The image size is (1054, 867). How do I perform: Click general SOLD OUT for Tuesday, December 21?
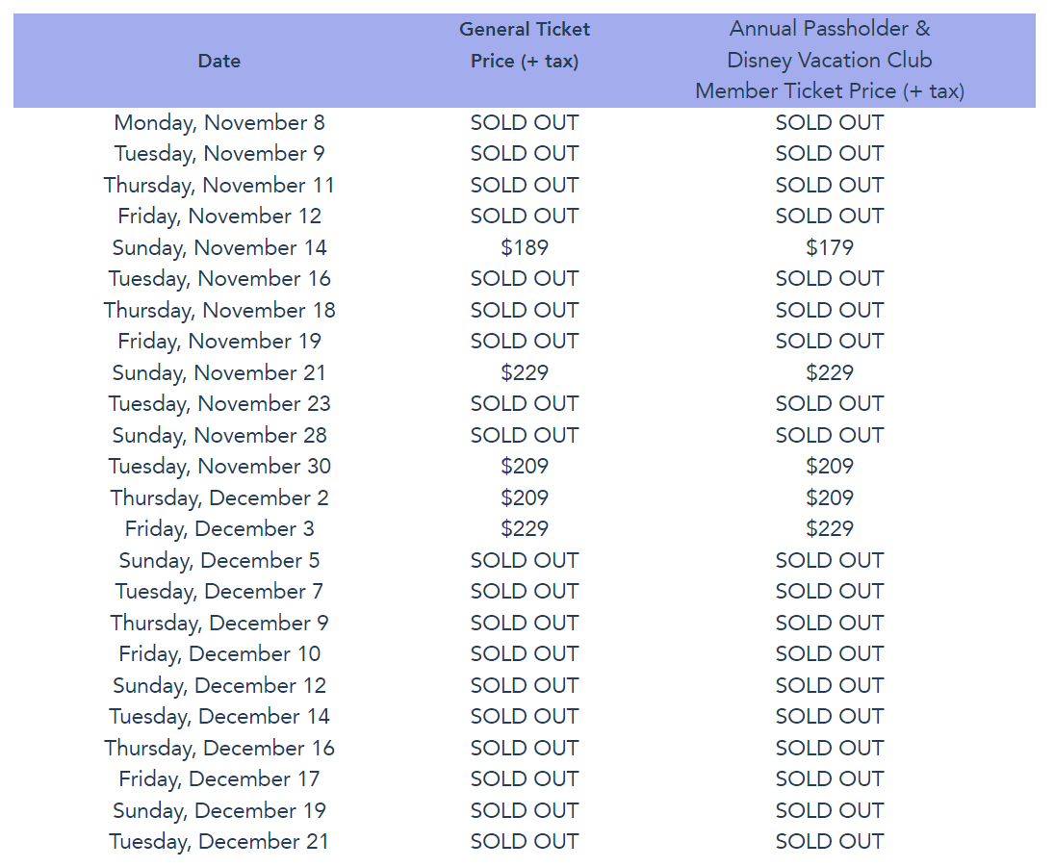coord(525,841)
